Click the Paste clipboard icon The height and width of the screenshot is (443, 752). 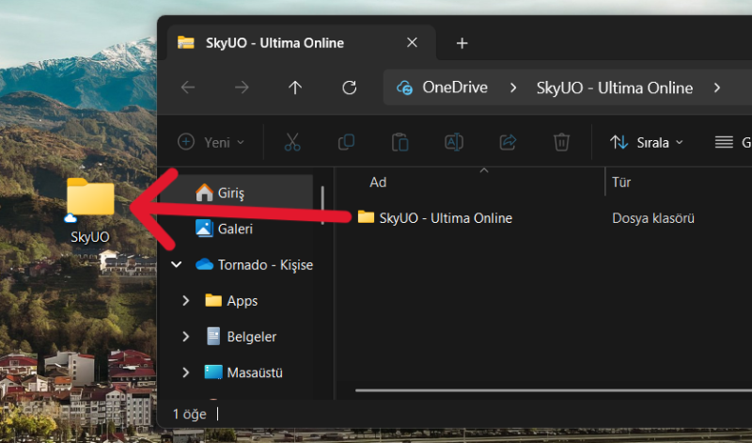coord(400,143)
